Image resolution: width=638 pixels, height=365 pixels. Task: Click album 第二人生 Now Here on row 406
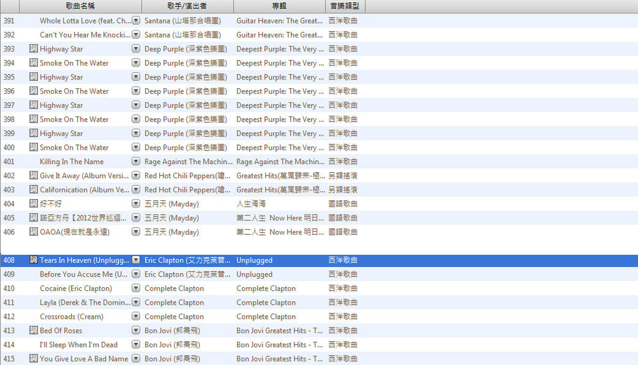(280, 232)
